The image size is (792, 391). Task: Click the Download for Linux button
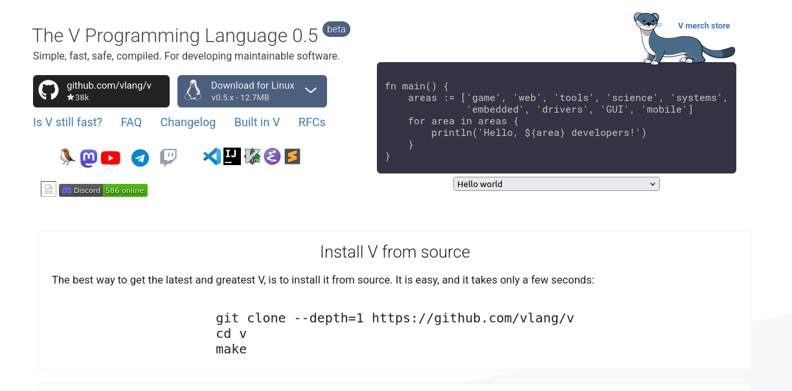[252, 91]
